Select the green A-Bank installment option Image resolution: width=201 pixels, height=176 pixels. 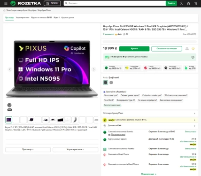pos(190,68)
